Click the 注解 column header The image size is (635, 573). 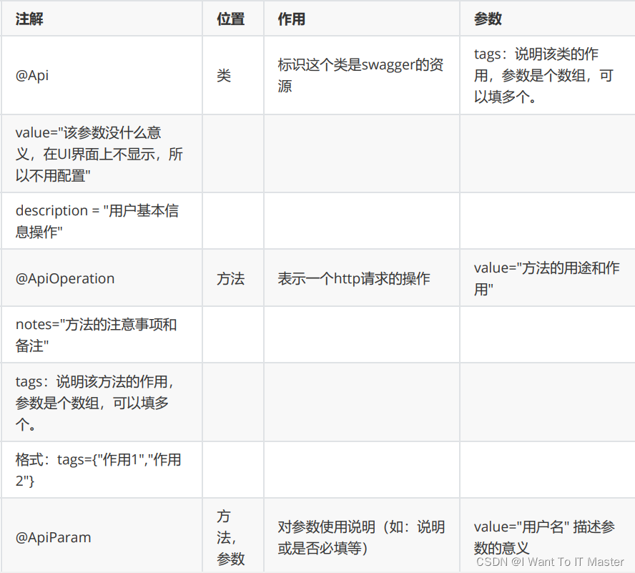(x=102, y=19)
